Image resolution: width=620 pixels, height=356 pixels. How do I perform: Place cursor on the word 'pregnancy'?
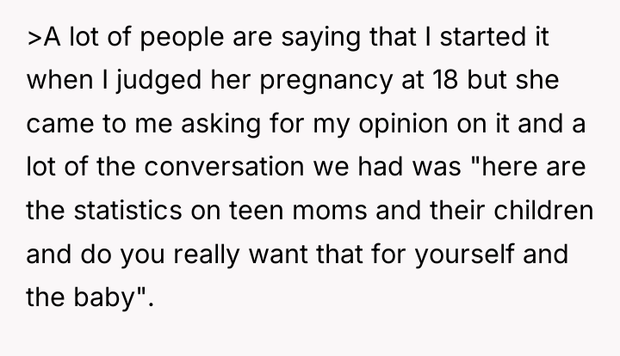click(326, 81)
